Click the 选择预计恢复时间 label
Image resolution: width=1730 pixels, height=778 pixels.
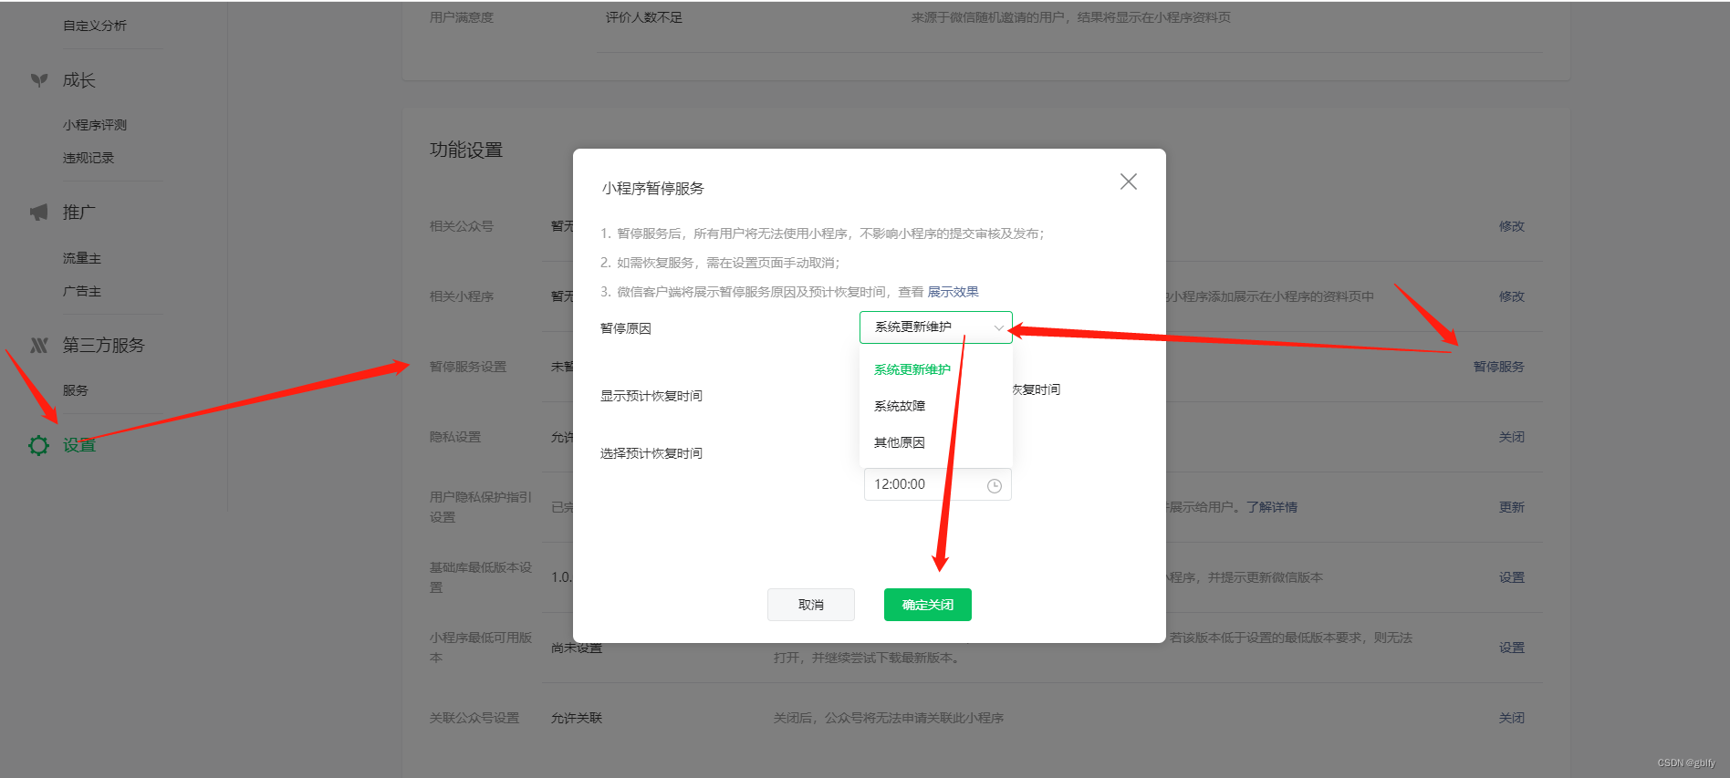pos(651,453)
